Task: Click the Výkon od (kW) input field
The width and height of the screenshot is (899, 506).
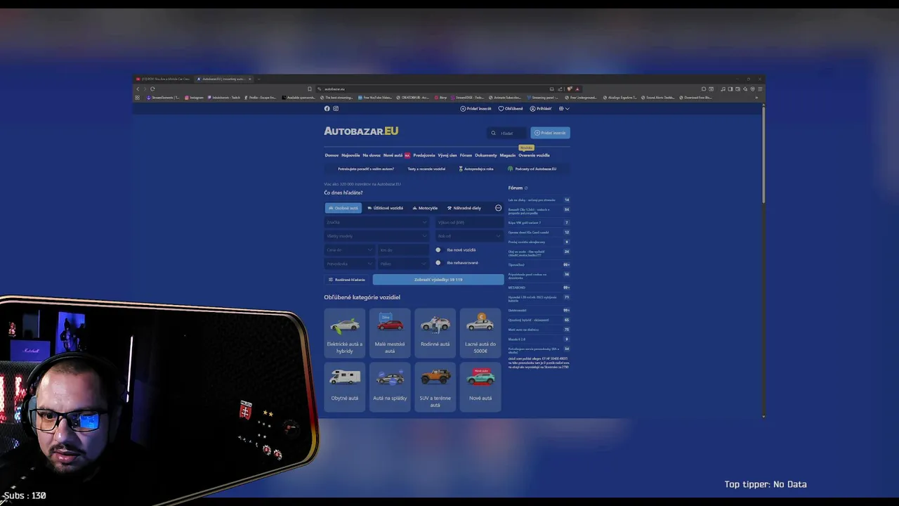Action: 468,222
